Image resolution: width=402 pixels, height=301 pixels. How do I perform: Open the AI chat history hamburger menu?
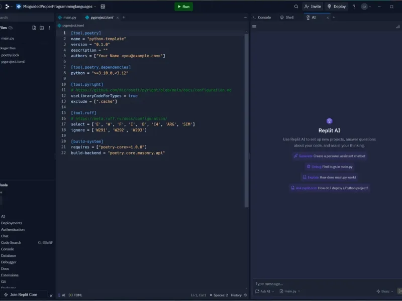(254, 27)
